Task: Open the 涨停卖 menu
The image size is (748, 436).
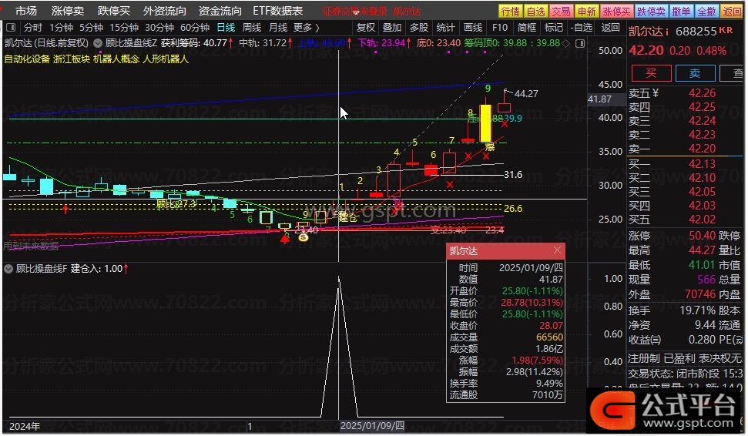Action: (x=67, y=11)
